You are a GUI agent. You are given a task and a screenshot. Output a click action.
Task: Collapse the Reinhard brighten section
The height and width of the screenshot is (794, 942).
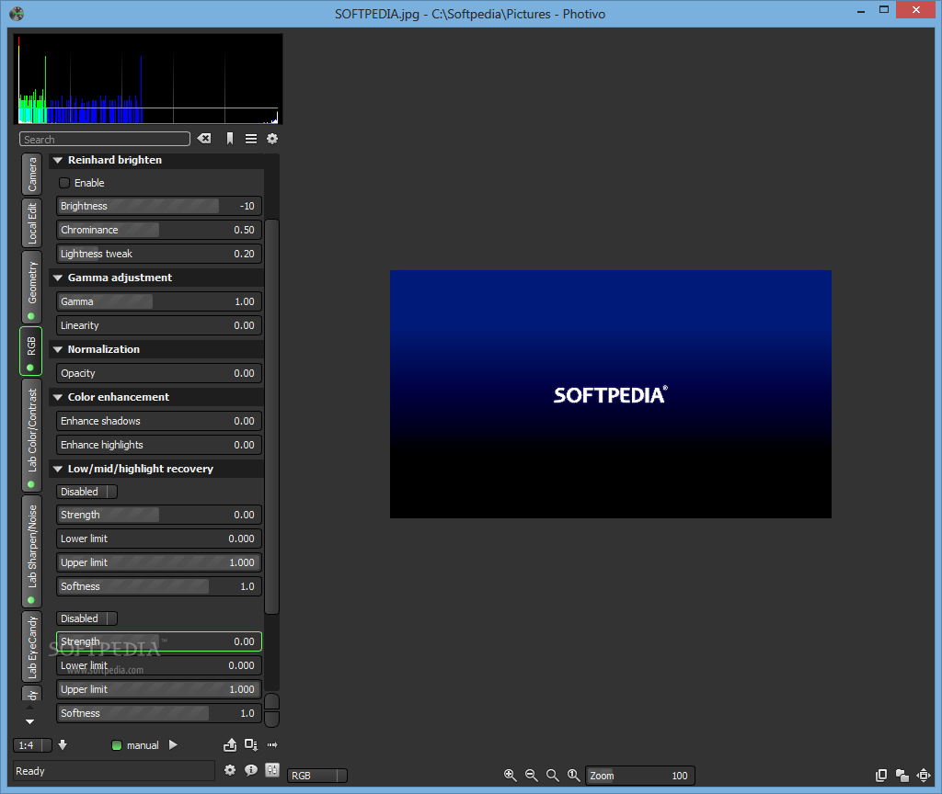(x=58, y=160)
